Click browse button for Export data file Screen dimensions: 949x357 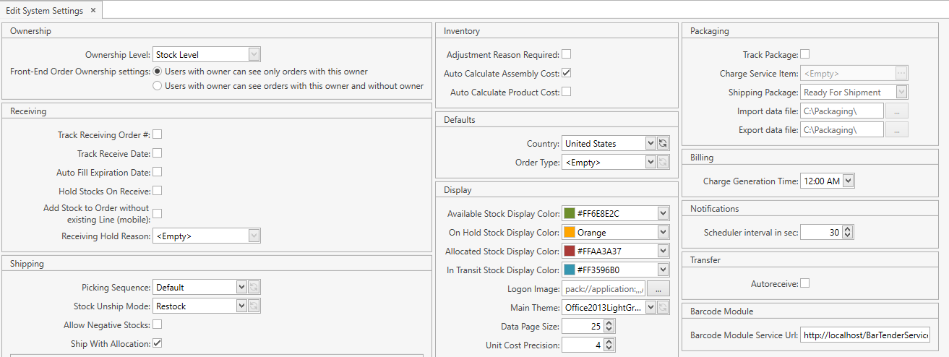(x=896, y=129)
